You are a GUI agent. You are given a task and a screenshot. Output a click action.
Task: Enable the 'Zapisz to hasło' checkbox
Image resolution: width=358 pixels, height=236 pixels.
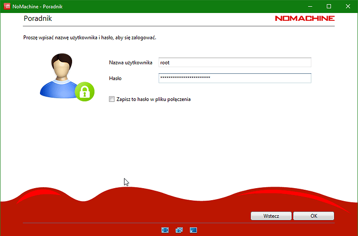(112, 99)
